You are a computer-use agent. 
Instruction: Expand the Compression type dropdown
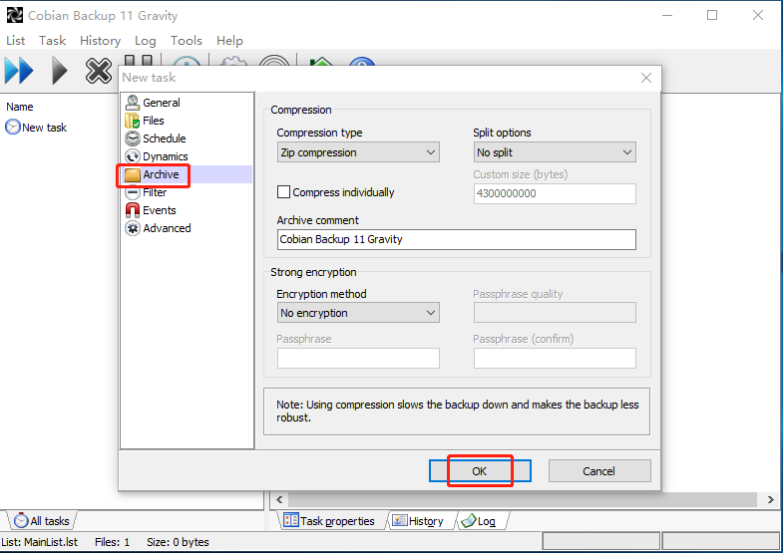click(x=358, y=152)
